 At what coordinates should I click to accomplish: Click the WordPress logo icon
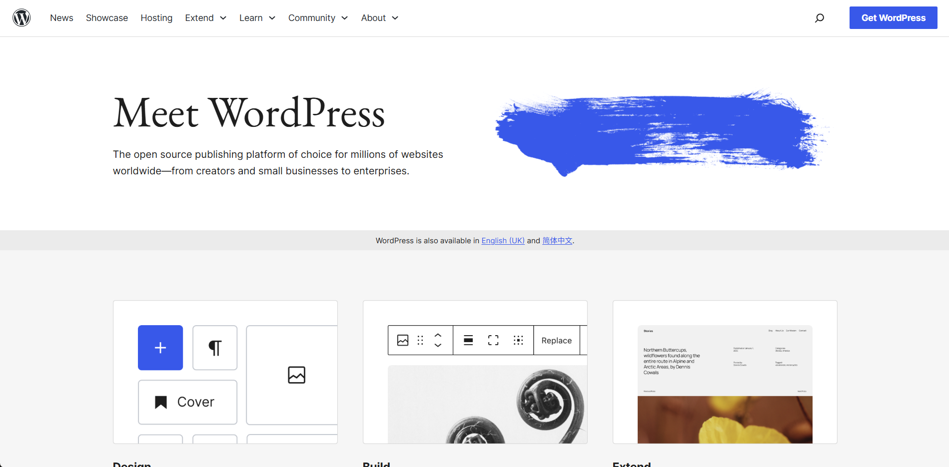[x=21, y=17]
